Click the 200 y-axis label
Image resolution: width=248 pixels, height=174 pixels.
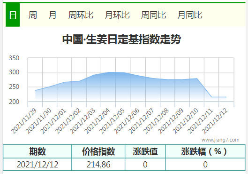tap(14, 102)
